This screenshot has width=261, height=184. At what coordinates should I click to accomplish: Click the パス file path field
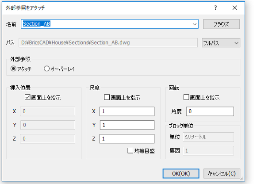click(x=108, y=43)
